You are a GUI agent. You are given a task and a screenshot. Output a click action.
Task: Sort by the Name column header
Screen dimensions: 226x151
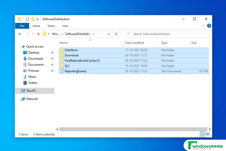point(64,43)
